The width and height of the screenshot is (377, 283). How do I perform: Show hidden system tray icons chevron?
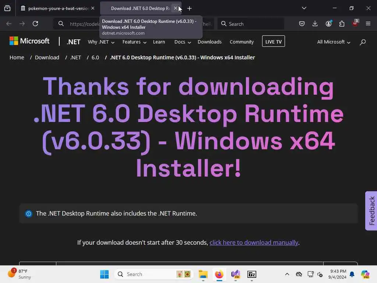click(287, 274)
